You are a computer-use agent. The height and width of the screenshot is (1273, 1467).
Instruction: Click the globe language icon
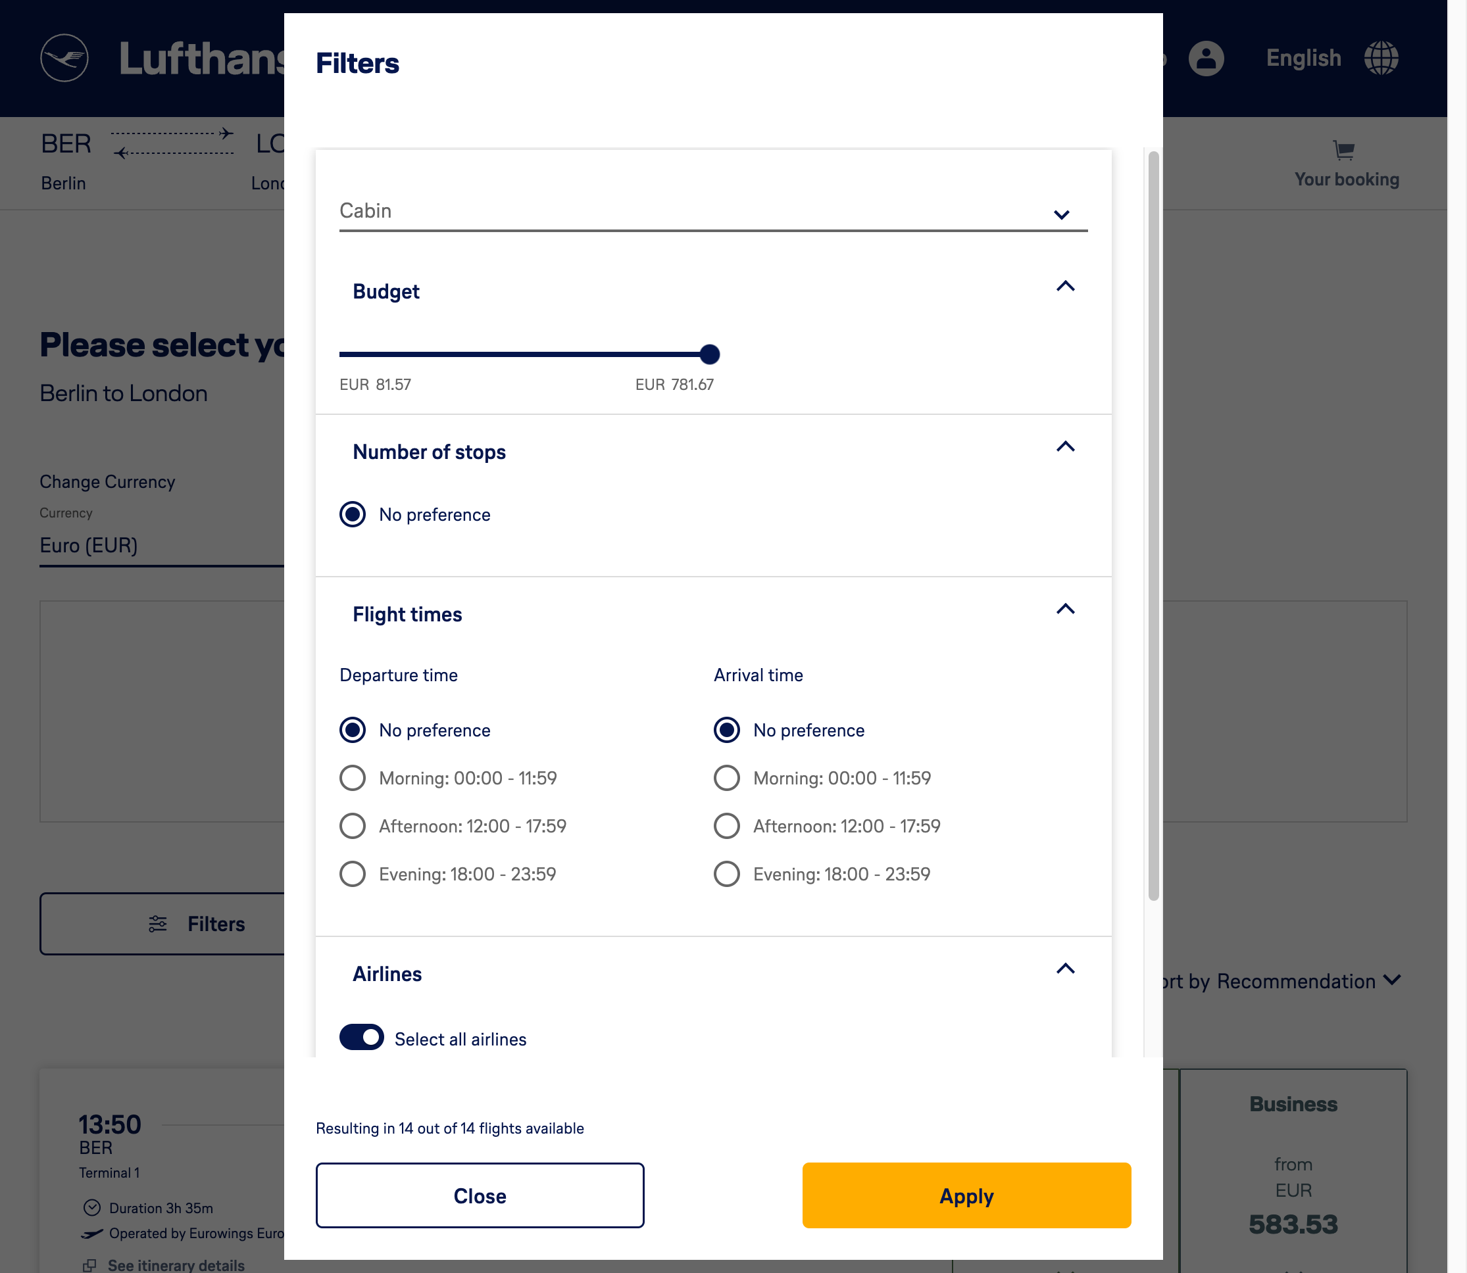point(1381,59)
